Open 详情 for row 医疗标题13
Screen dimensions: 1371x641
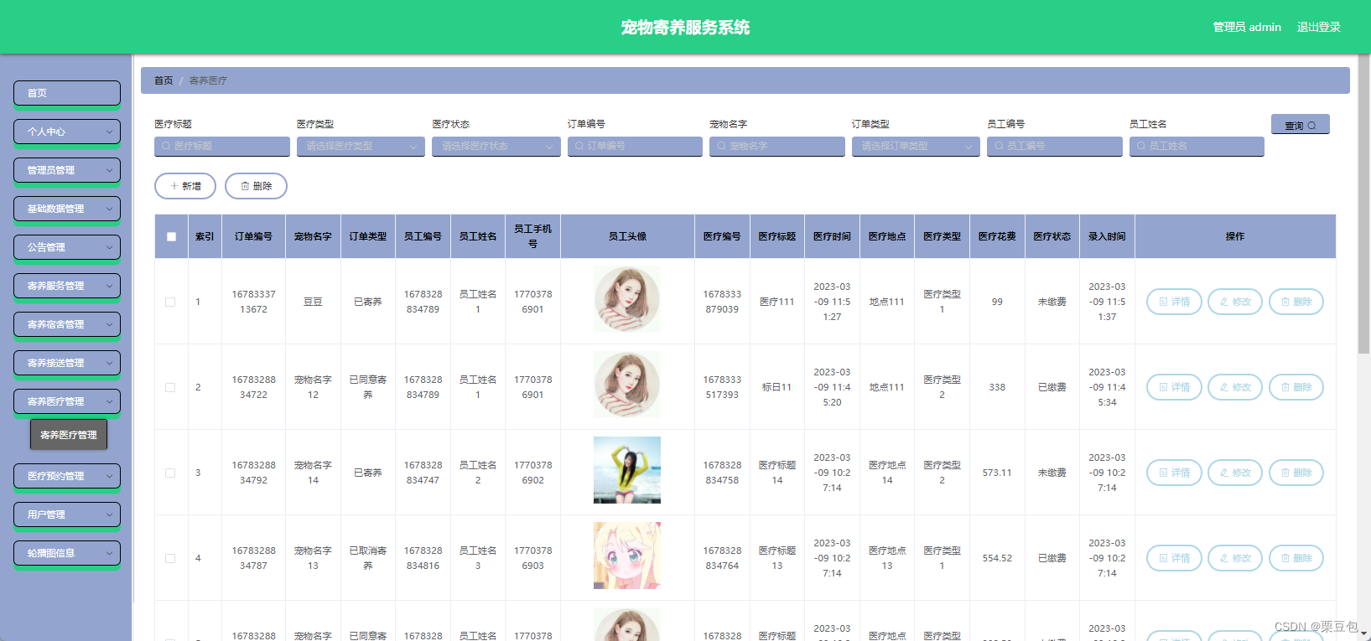(x=1174, y=558)
